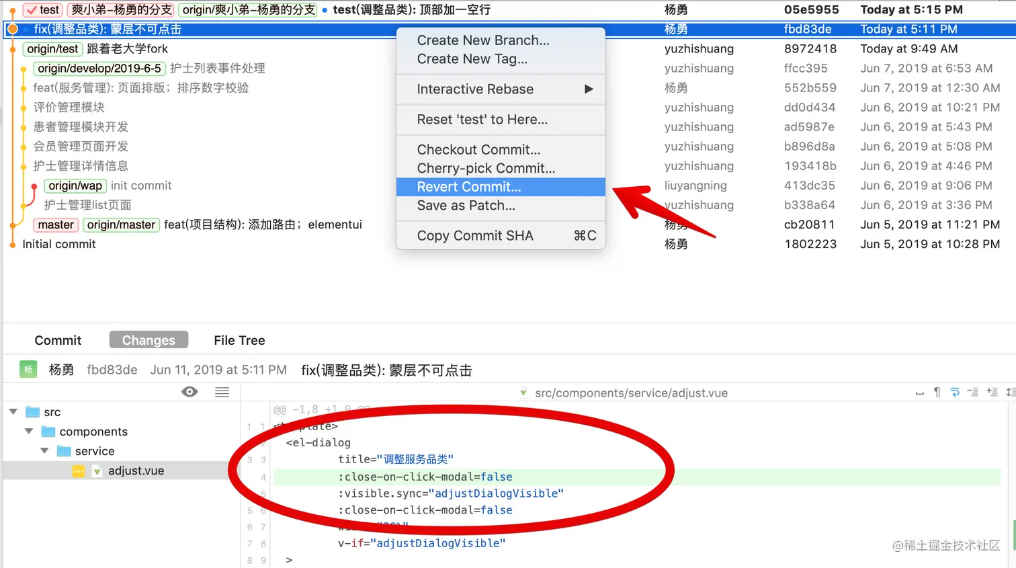Viewport: 1016px width, 568px height.
Task: Click the test branch label
Action: tap(42, 10)
